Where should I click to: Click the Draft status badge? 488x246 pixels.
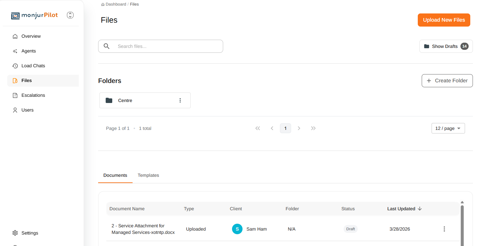pyautogui.click(x=350, y=229)
